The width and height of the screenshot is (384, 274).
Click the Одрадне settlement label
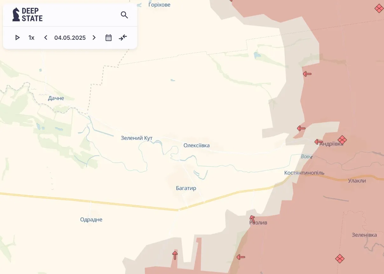point(91,220)
